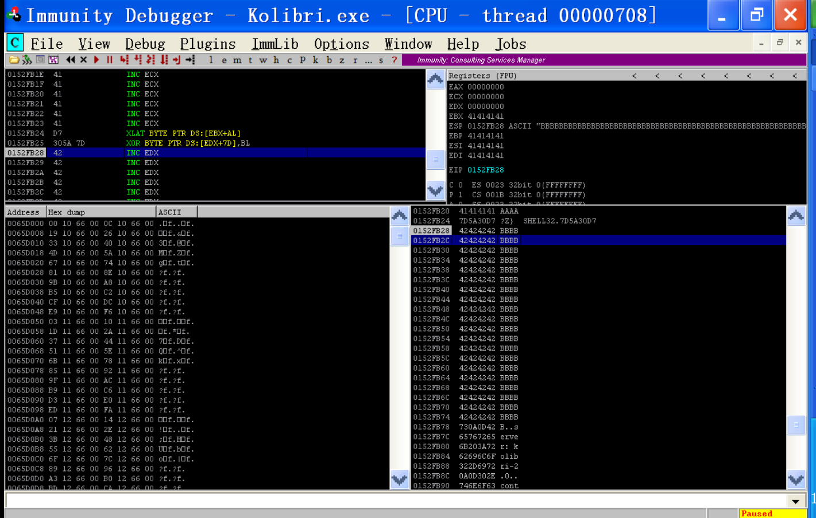Click hex dump pane scroll down arrow
This screenshot has width=816, height=518.
pos(400,479)
